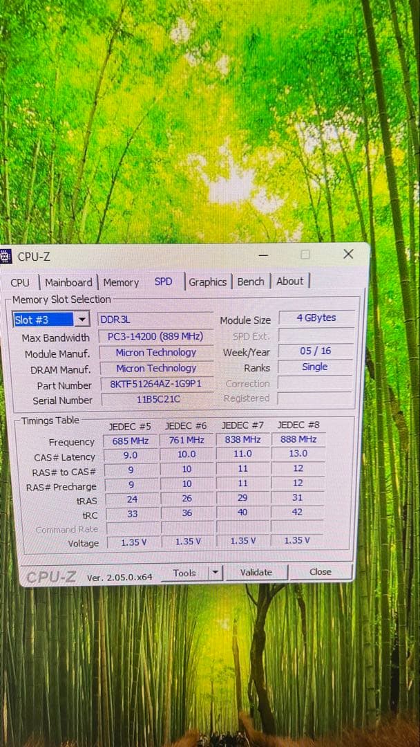Select part number 8KTF51264AZ-1G9P1
Image resolution: width=420 pixels, height=747 pixels.
point(157,384)
